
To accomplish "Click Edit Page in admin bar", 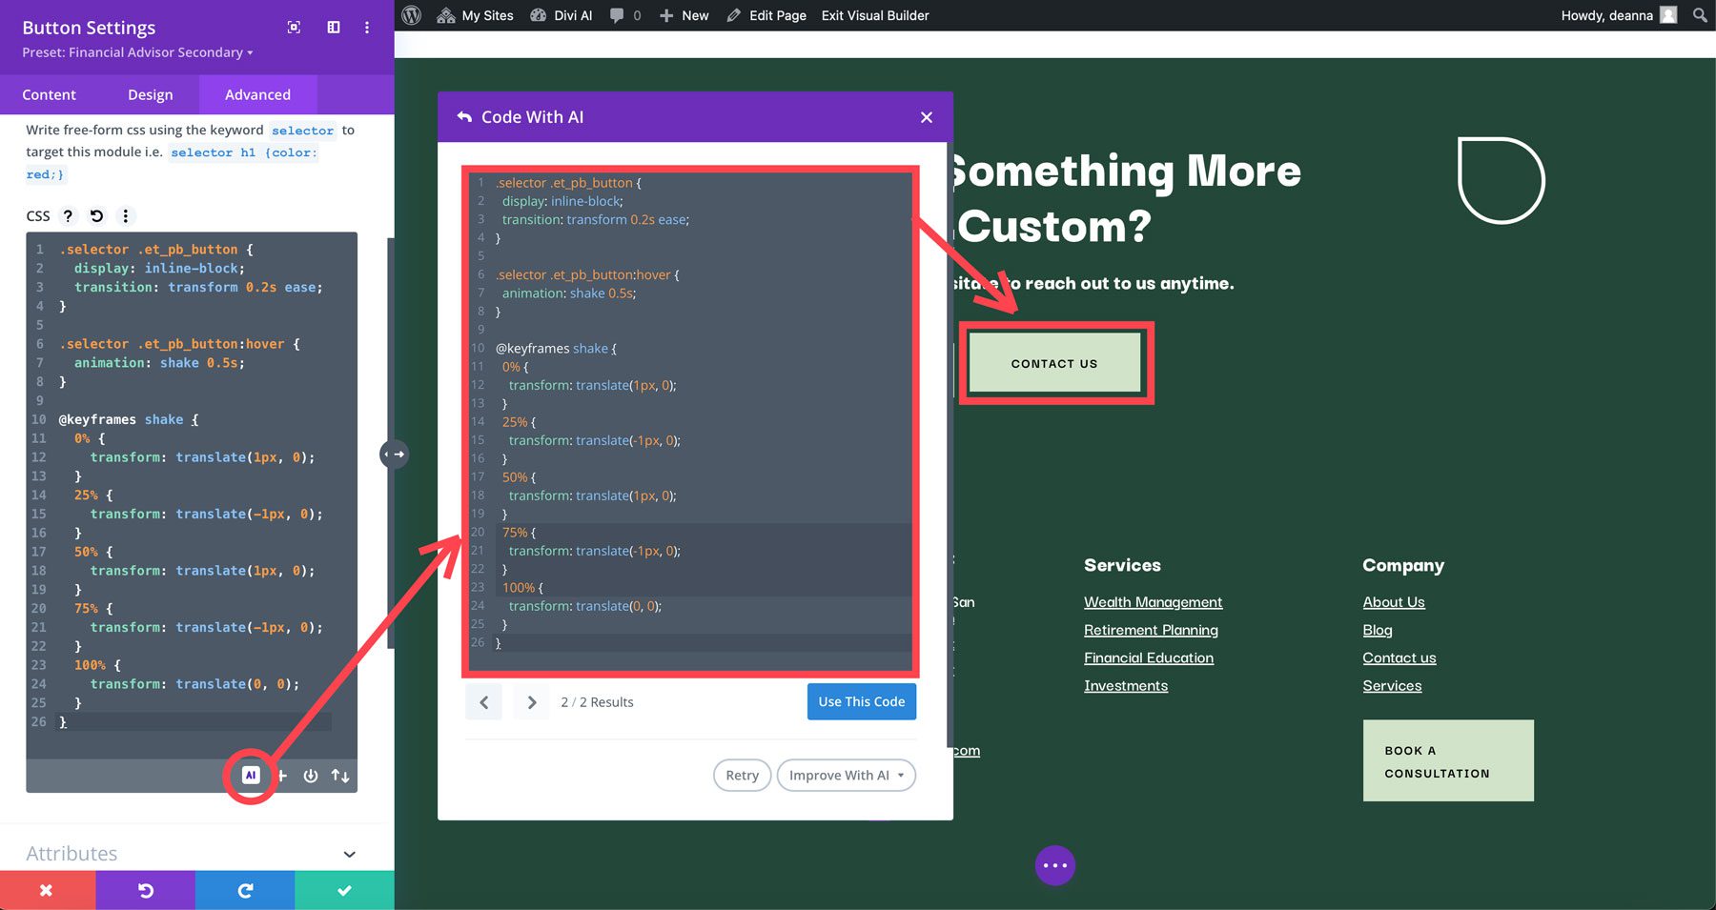I will click(766, 15).
